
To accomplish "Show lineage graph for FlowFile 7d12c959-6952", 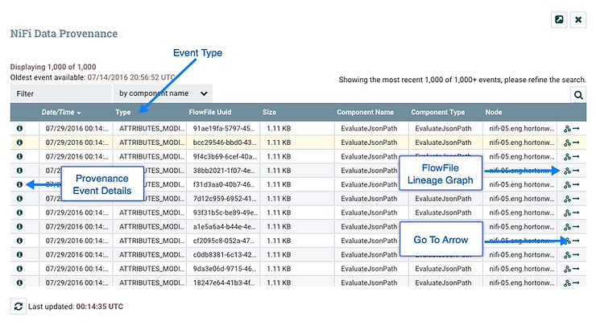I will 567,199.
